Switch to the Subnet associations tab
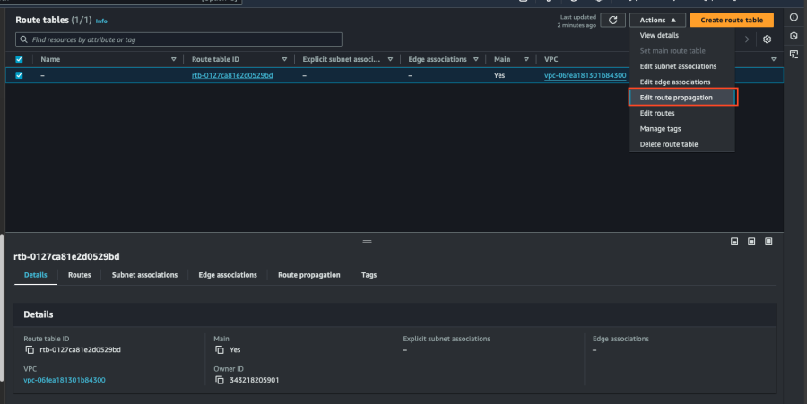The image size is (807, 404). click(144, 275)
